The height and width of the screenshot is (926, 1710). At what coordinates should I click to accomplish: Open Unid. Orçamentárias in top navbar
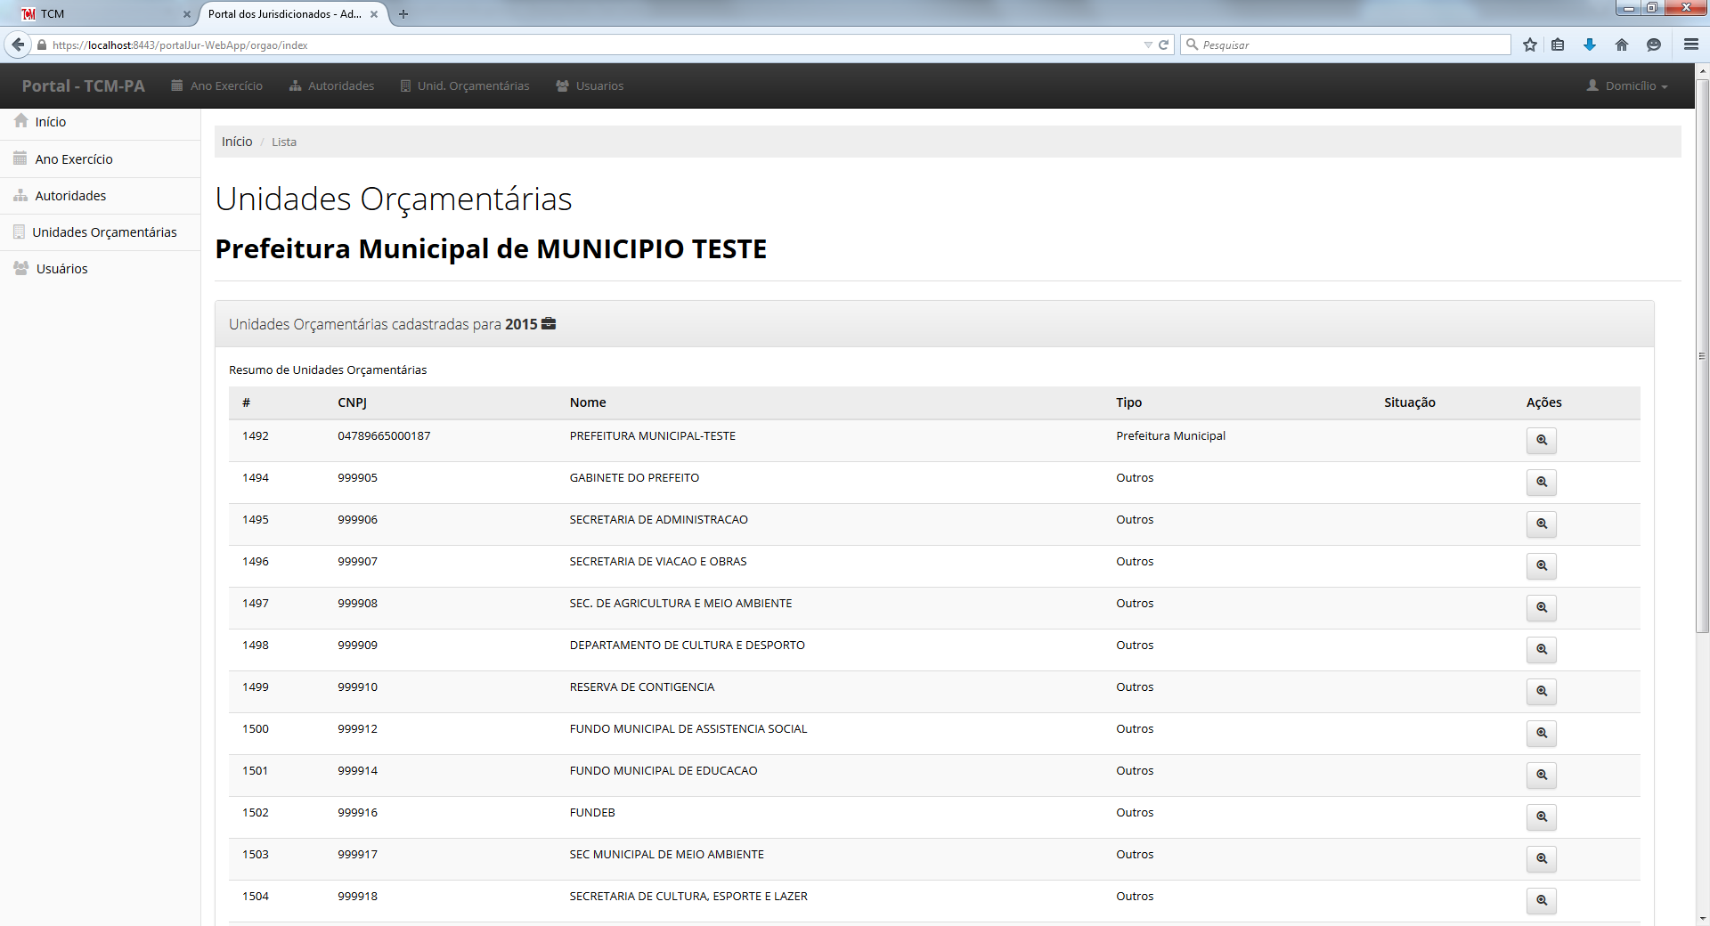point(465,86)
